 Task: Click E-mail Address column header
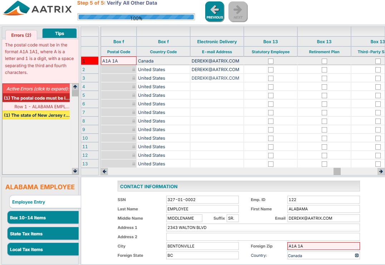click(217, 52)
